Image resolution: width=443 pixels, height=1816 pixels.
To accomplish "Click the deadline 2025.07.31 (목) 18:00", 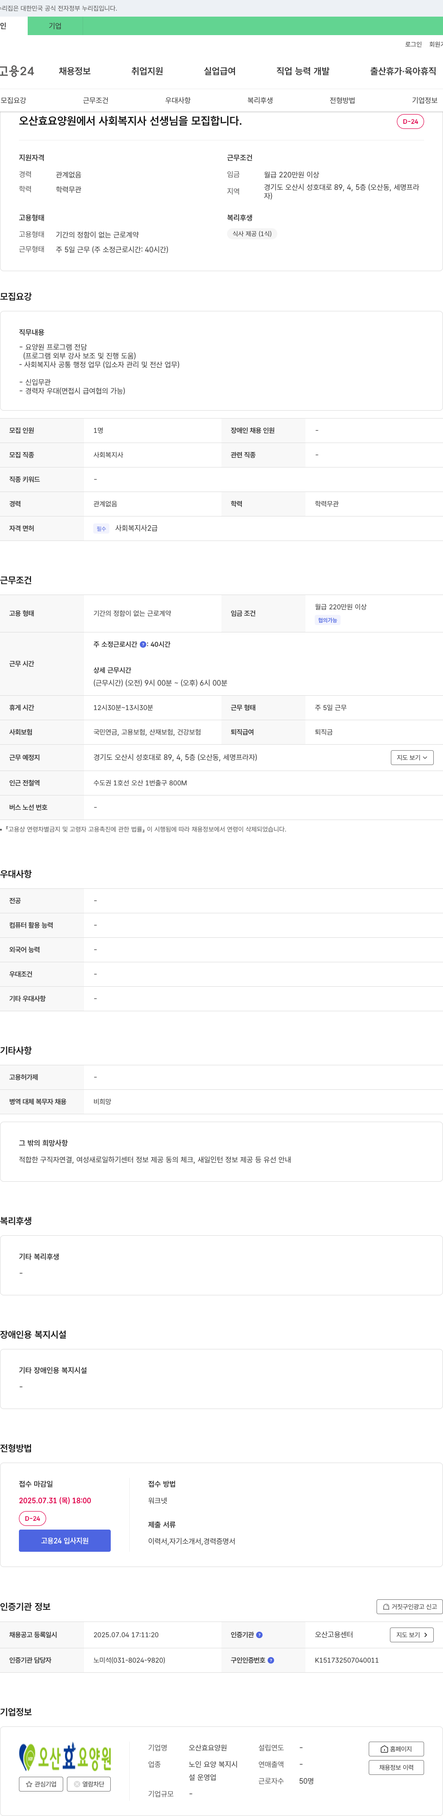I will (55, 1501).
